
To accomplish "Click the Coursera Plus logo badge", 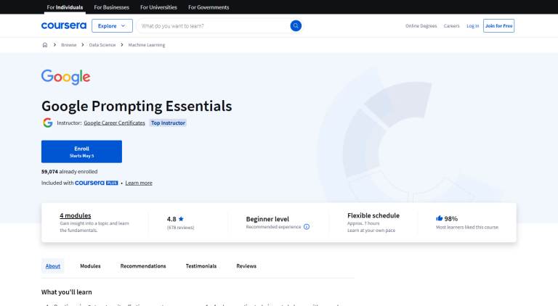I will (97, 183).
